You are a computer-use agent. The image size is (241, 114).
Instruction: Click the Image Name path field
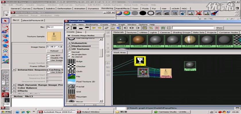[x=55, y=47]
